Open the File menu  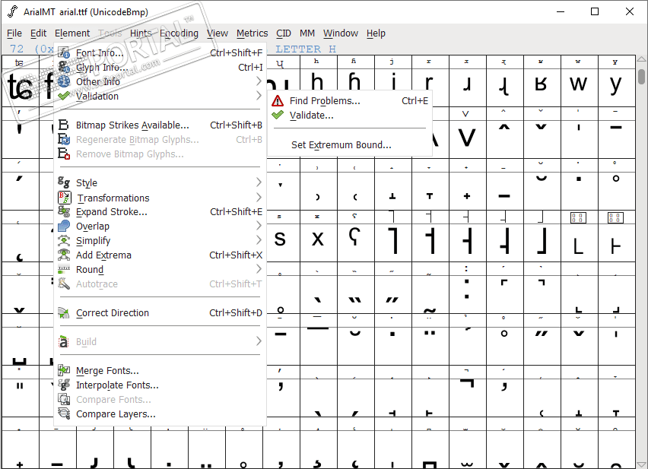(14, 33)
